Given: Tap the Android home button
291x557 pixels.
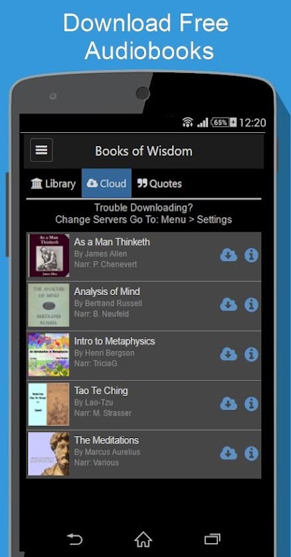Looking at the screenshot, I should click(x=143, y=540).
